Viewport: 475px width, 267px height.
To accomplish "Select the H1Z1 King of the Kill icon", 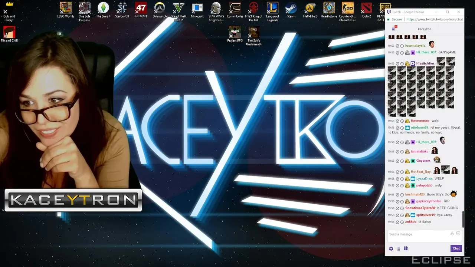I will tap(254, 11).
